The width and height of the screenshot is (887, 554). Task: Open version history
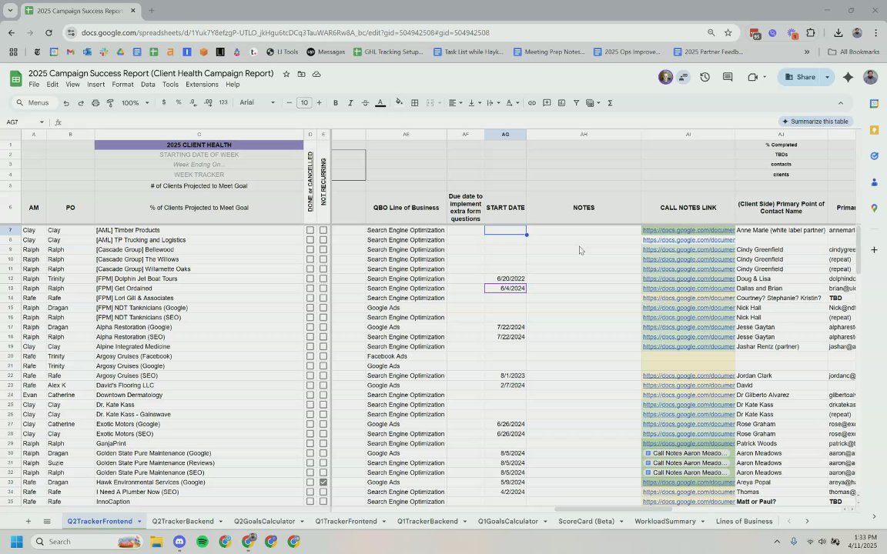click(705, 77)
